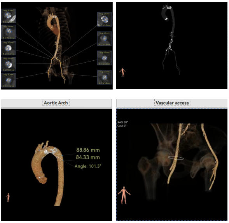
Task: Open the third right cross-section thumbnail
Action: [x=105, y=58]
